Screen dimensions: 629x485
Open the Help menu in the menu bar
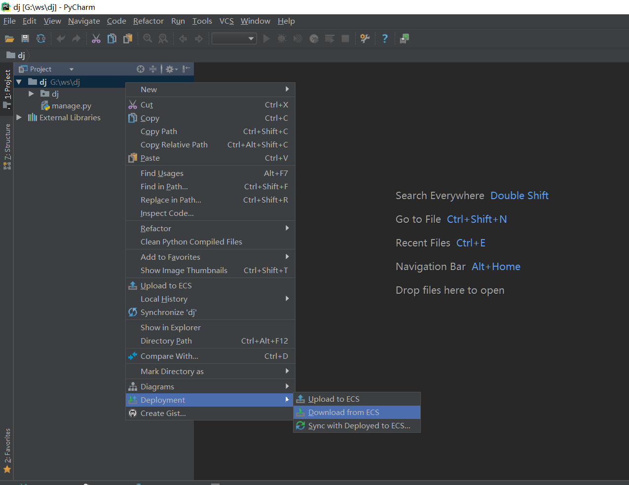tap(286, 21)
